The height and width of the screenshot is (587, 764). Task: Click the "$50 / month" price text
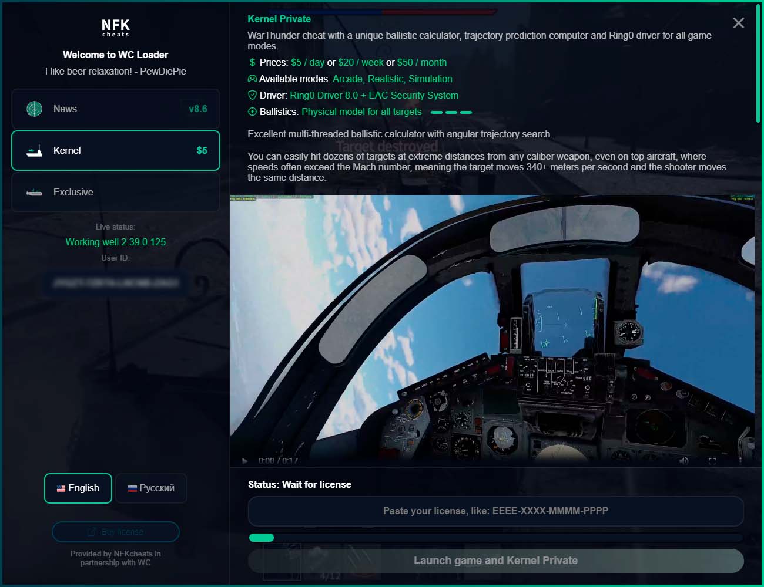coord(422,62)
